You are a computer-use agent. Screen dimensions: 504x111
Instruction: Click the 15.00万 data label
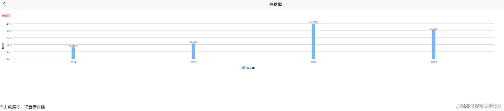click(x=73, y=46)
